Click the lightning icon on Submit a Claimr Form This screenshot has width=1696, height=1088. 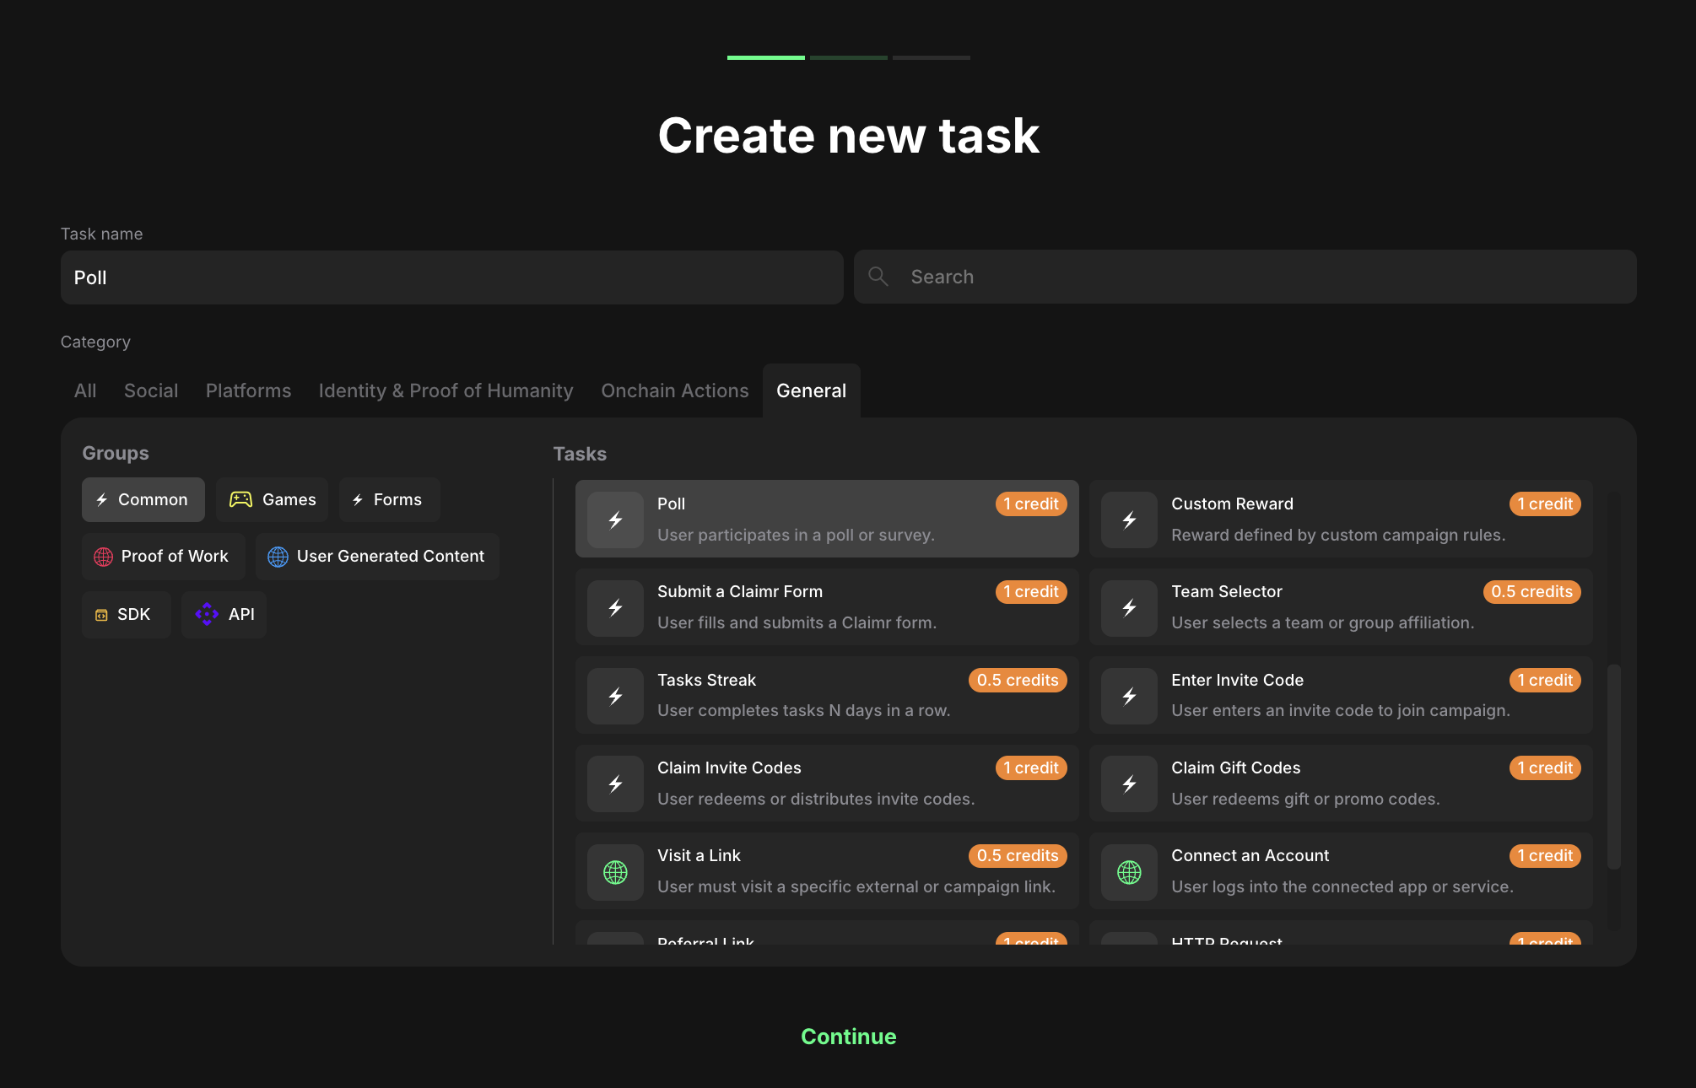point(616,607)
